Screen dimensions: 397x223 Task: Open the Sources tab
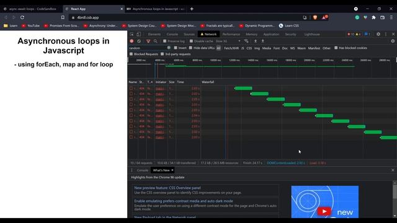(x=189, y=34)
